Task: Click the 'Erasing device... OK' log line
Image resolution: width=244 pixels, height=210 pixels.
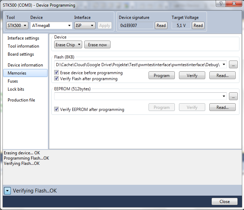Action: pos(22,153)
